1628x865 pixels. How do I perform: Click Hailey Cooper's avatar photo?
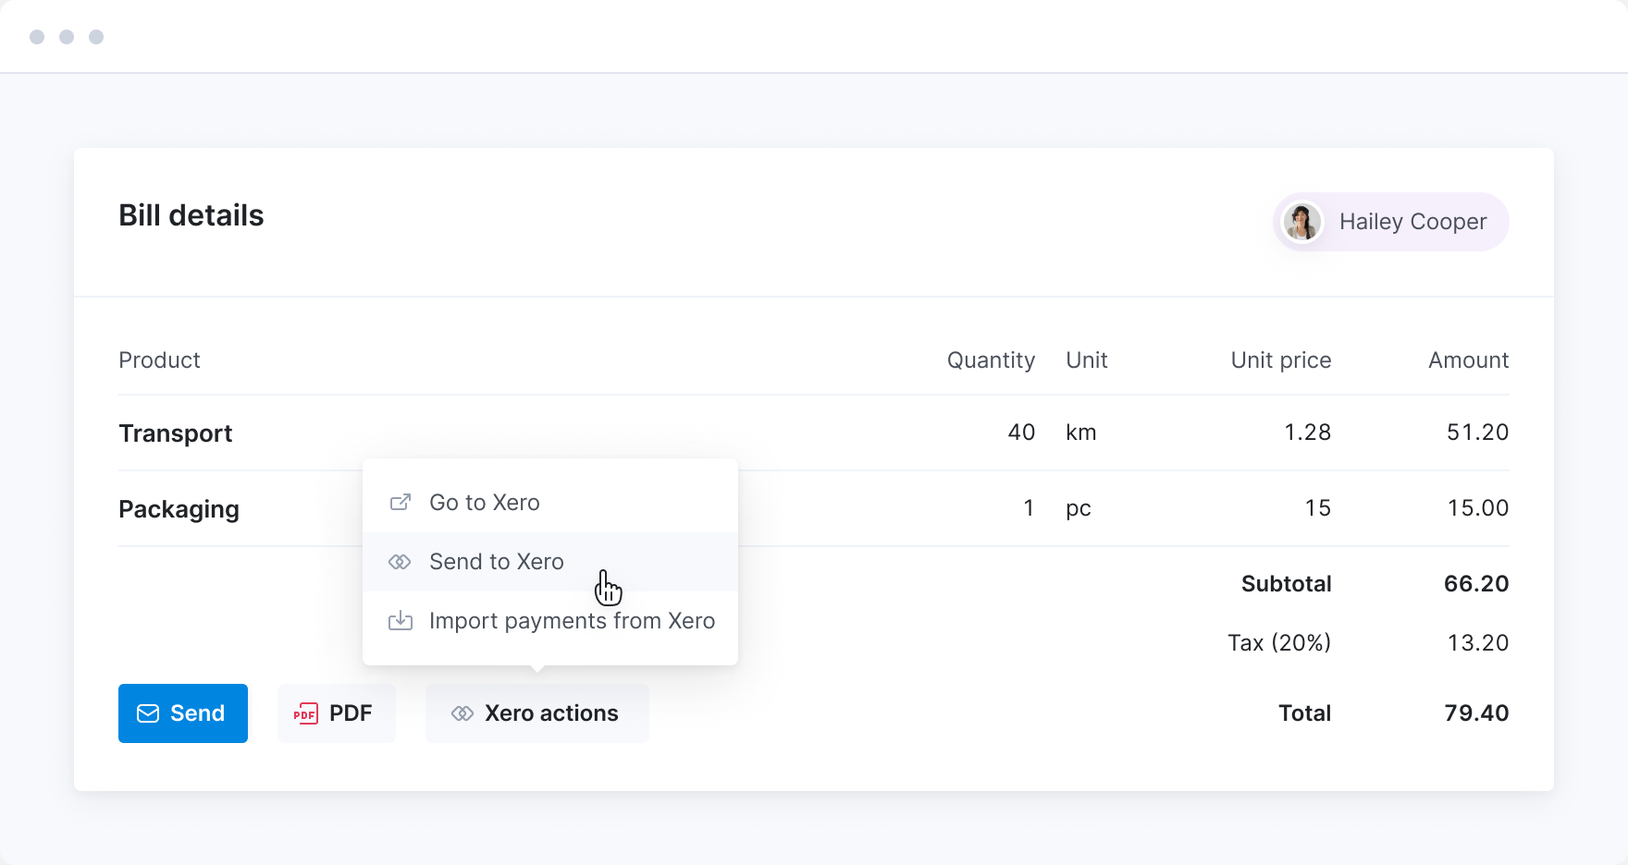point(1302,222)
